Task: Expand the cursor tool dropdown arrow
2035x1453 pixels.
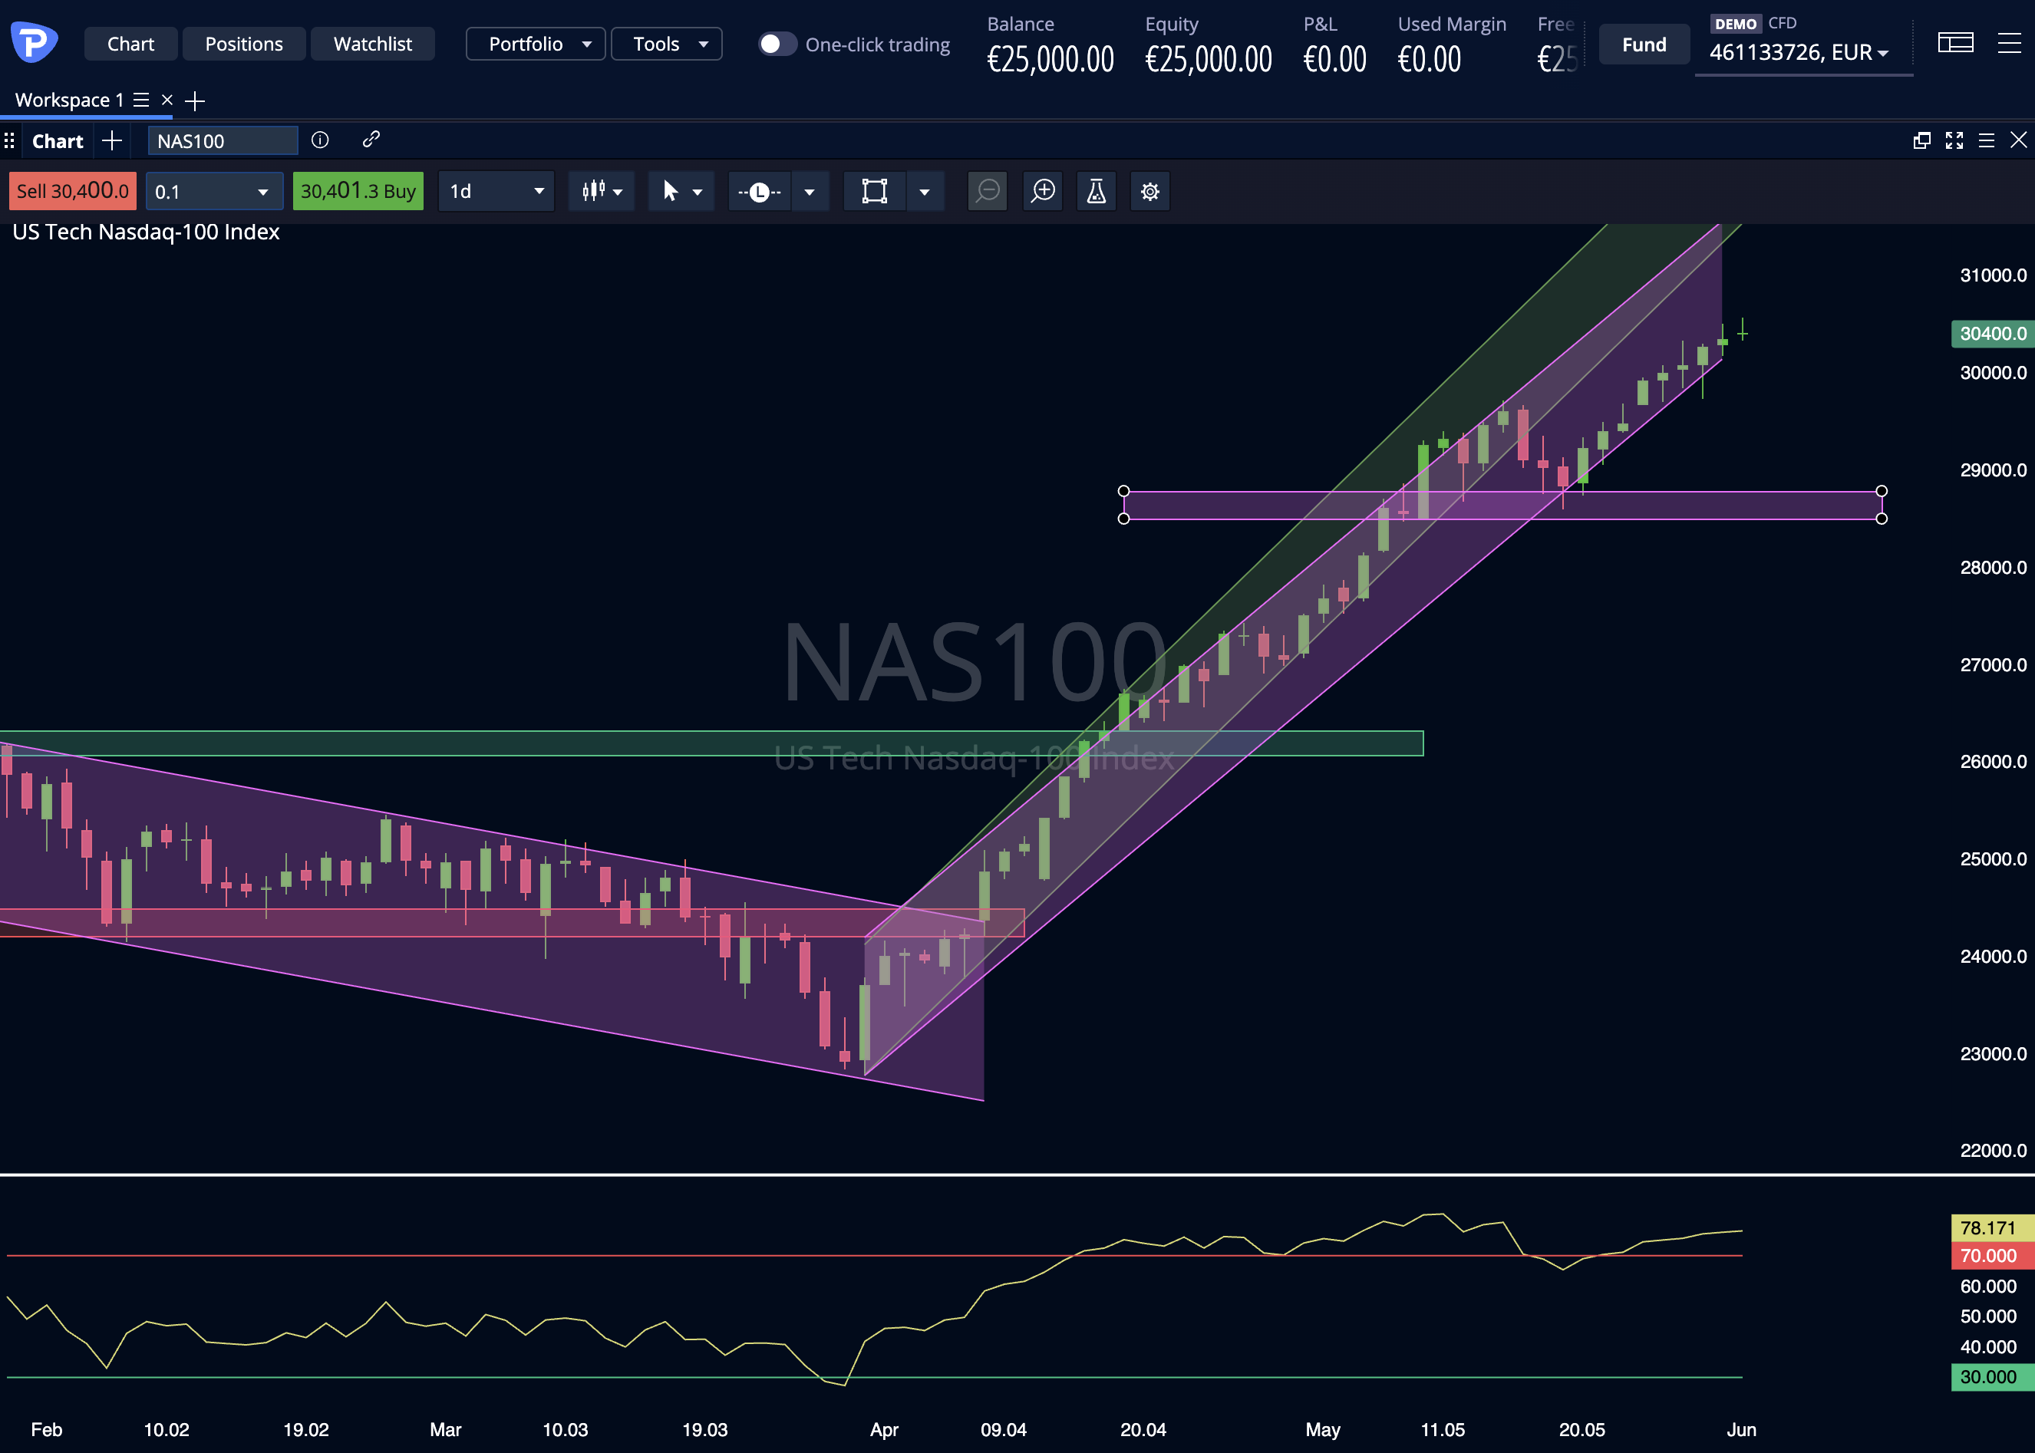Action: [697, 193]
